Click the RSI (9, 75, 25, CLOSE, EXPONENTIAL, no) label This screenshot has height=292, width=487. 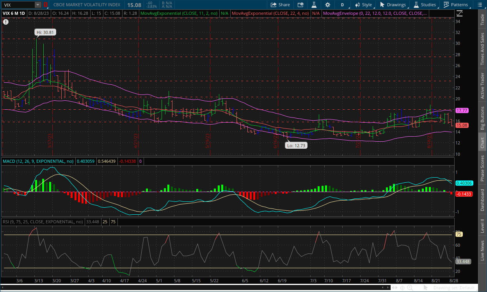[43, 222]
